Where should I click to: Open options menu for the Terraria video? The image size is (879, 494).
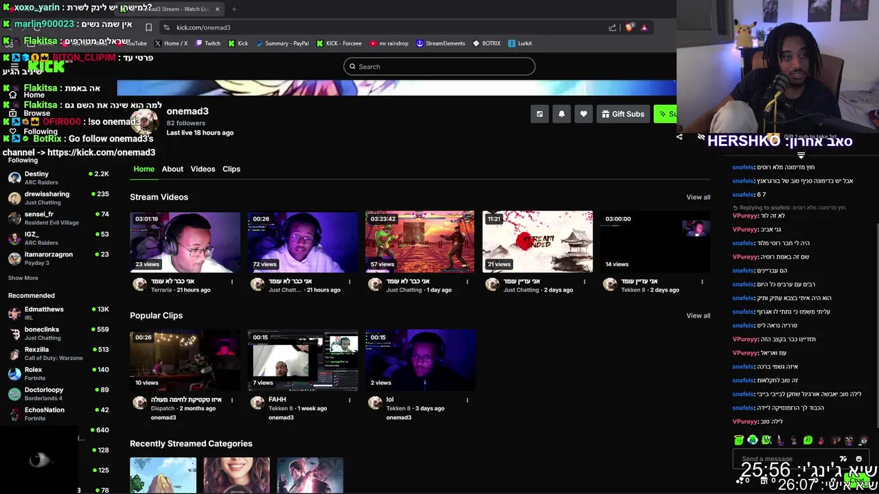coord(232,282)
